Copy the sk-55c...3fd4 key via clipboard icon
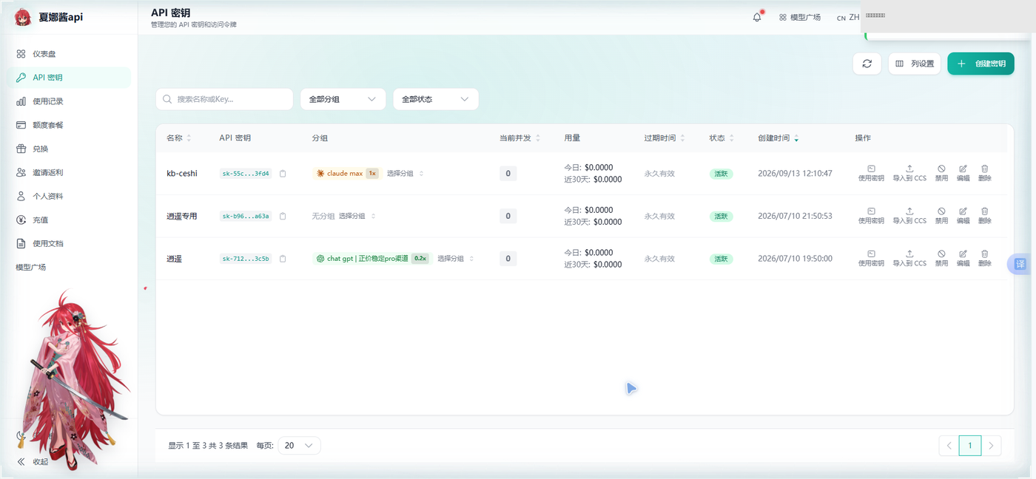This screenshot has height=479, width=1036. click(283, 174)
